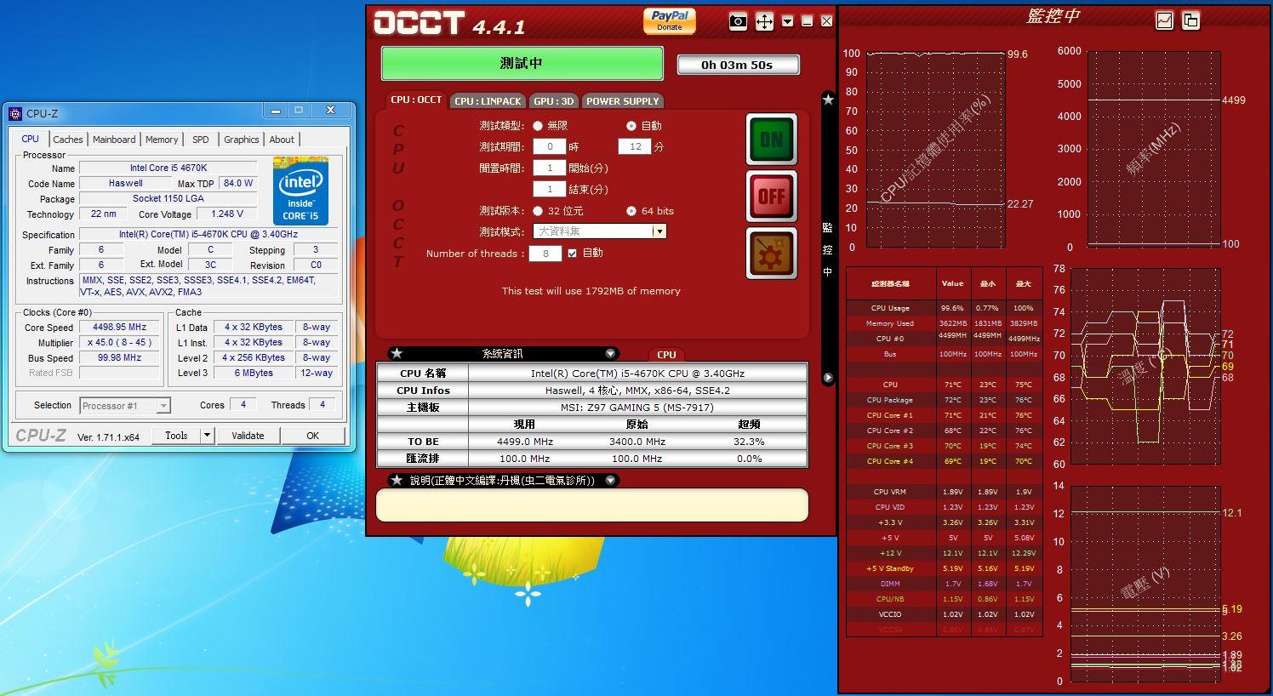Click idle time 開始(分) input field

tap(550, 168)
